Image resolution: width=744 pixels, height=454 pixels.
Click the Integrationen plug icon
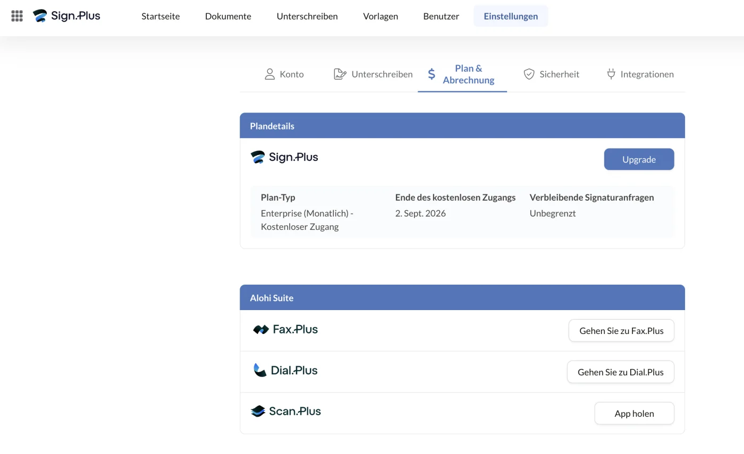[x=611, y=74]
